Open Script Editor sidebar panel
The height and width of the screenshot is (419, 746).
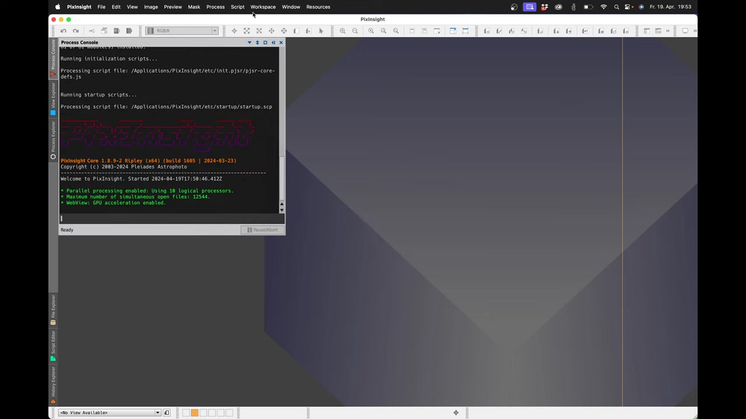[53, 346]
